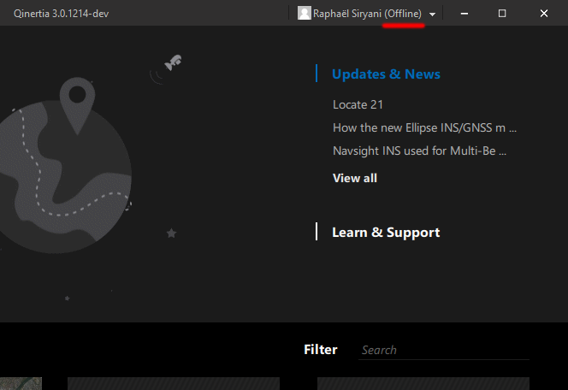This screenshot has height=390, width=568.
Task: Click the user avatar icon in title bar
Action: pos(304,13)
